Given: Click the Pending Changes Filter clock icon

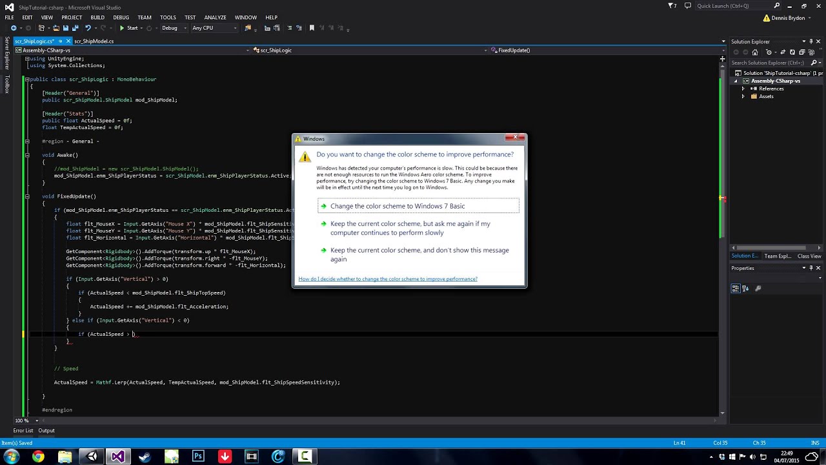Looking at the screenshot, I should [769, 52].
